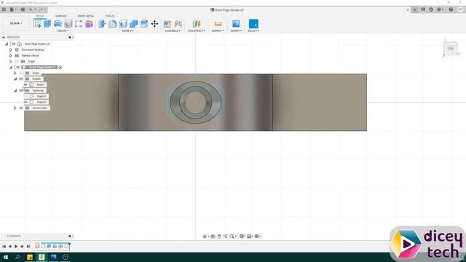
Task: Show Sketch1 using its eye icon
Action: pos(25,96)
